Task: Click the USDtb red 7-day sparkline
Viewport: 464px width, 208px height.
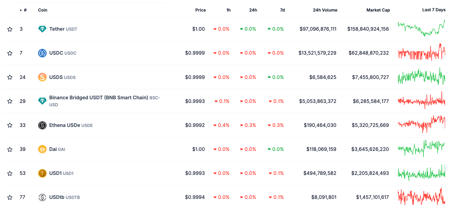Action: 421,196
